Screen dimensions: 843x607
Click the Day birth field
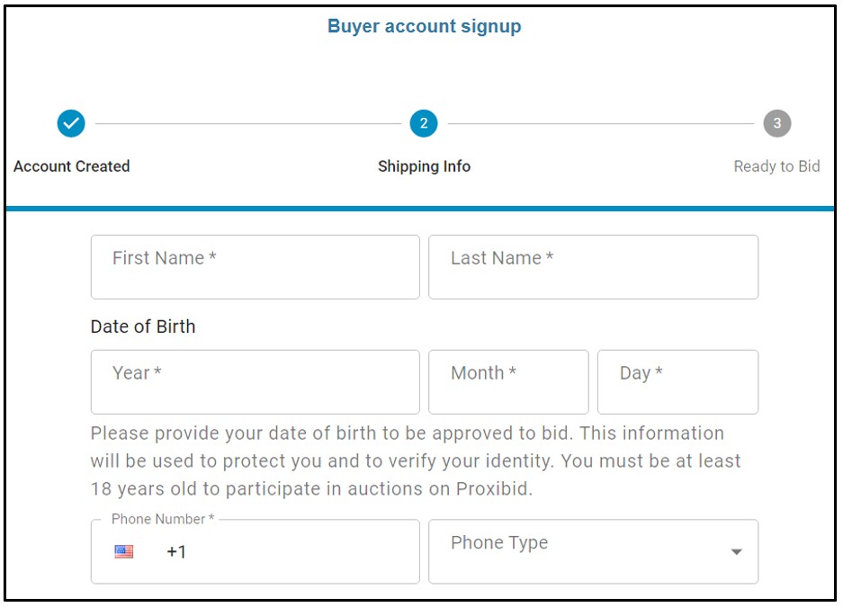tap(677, 381)
